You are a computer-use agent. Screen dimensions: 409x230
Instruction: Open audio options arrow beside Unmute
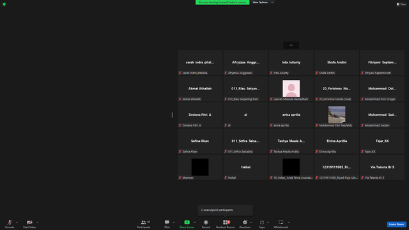point(17,222)
